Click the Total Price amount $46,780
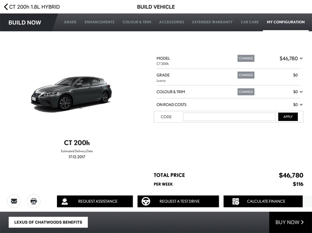The image size is (312, 233). pos(291,175)
